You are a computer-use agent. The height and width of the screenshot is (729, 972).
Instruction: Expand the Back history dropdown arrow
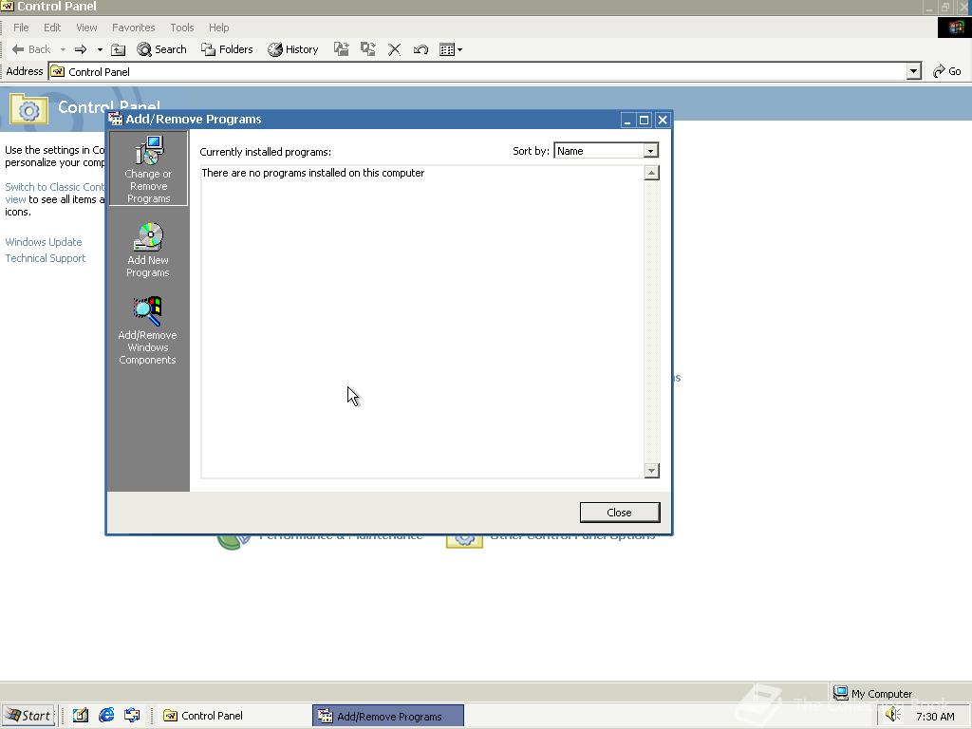(x=63, y=49)
